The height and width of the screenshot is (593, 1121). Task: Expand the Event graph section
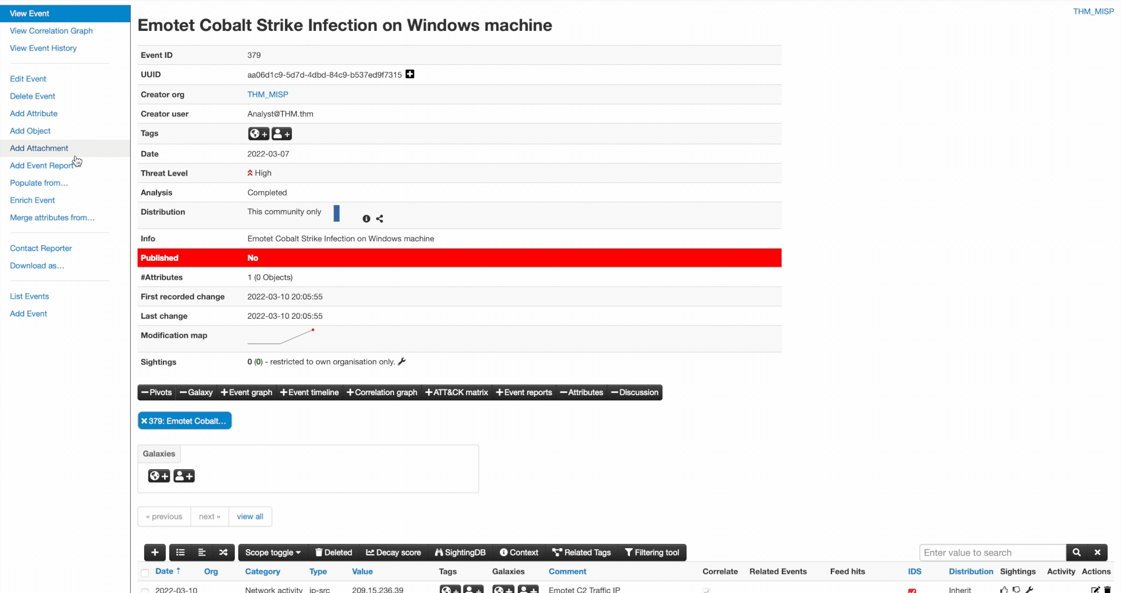tap(246, 392)
